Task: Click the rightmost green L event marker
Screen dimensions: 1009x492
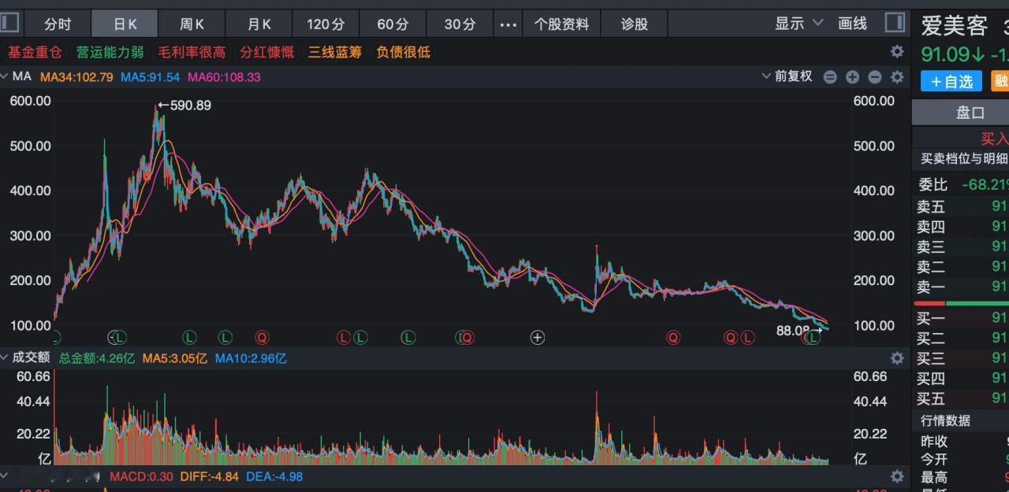Action: point(814,338)
